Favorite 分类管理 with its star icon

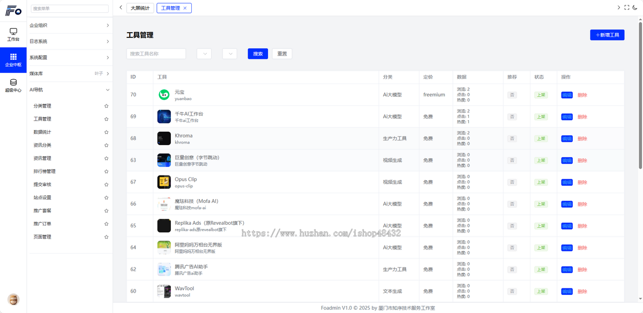coord(107,106)
